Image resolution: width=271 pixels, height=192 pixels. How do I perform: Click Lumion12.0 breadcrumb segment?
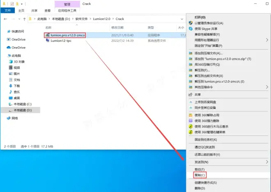pyautogui.click(x=102, y=19)
